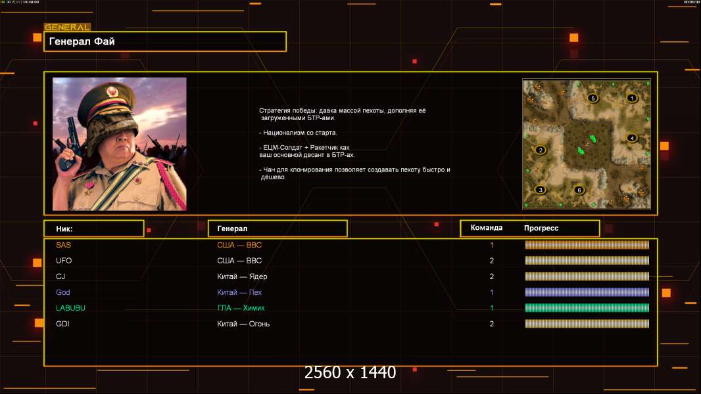Pick start position 6 on the minimap
Image resolution: width=701 pixels, height=394 pixels.
[x=579, y=190]
